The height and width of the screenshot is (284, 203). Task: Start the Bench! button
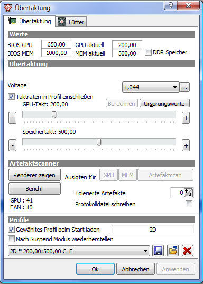pos(34,189)
